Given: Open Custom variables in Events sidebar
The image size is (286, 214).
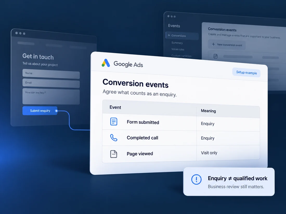Looking at the screenshot, I should click(x=181, y=56).
